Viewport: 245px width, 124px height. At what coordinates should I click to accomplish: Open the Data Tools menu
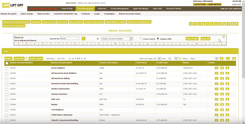click(157, 8)
